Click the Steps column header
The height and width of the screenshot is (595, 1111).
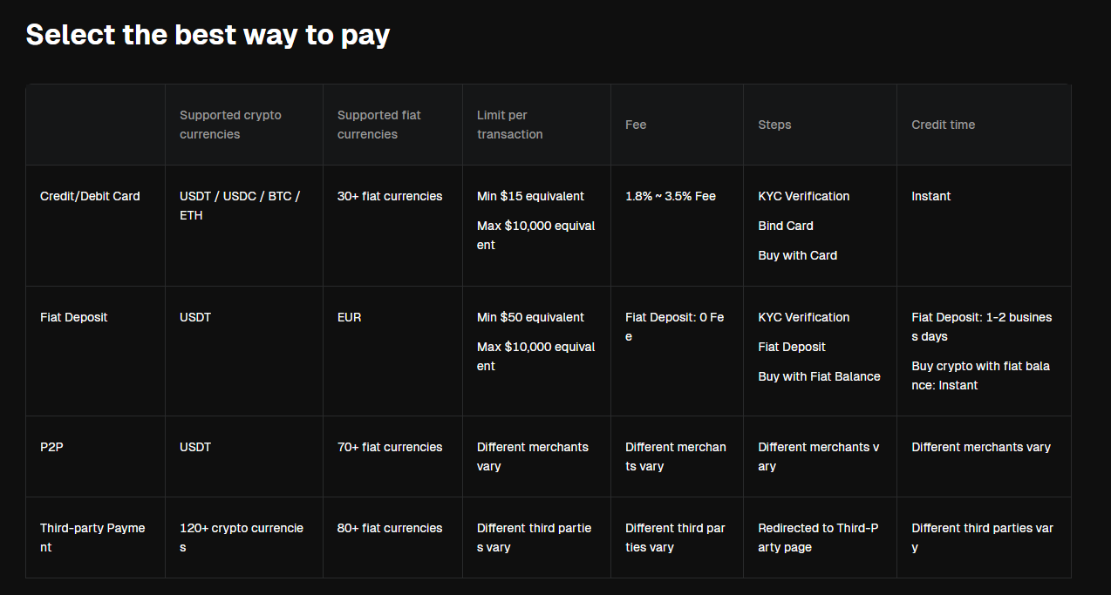pyautogui.click(x=774, y=125)
